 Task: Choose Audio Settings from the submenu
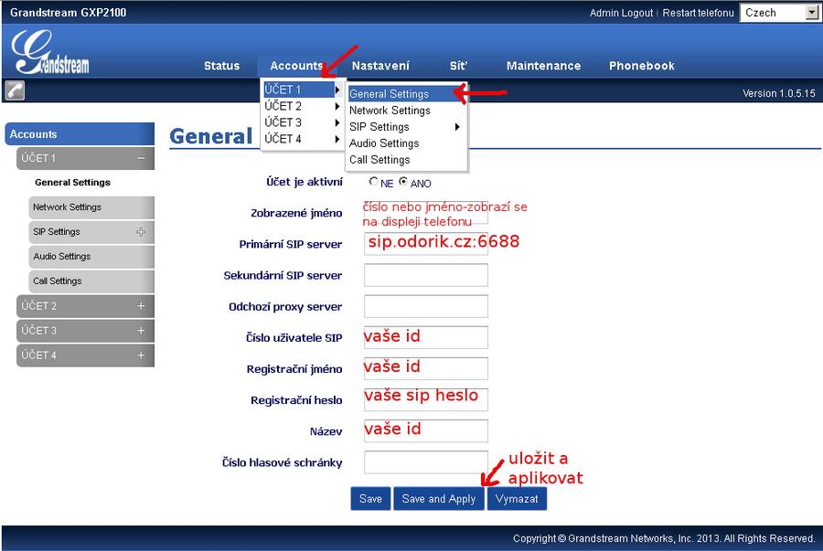click(384, 143)
